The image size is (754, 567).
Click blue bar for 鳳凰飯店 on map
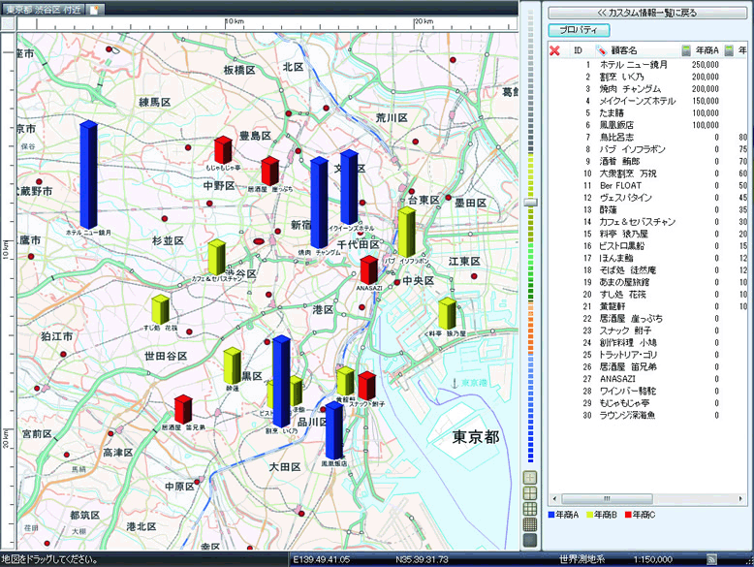point(333,431)
